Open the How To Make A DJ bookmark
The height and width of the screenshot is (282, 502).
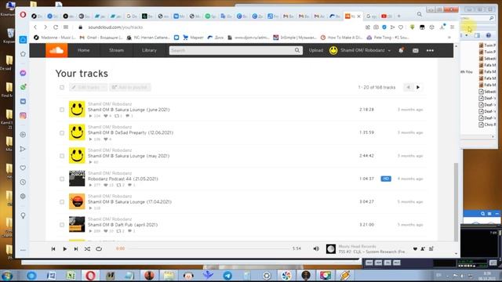[x=342, y=38]
